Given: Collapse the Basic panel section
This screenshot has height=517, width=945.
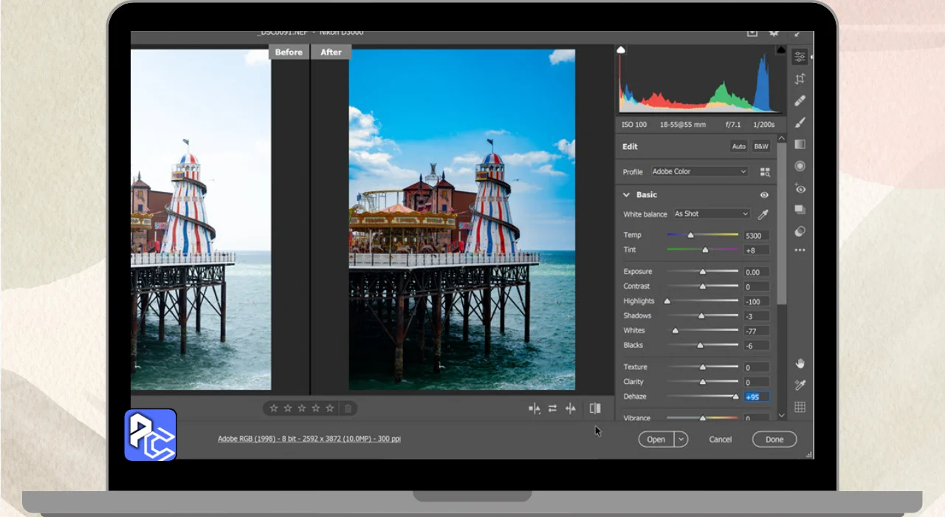Looking at the screenshot, I should [627, 195].
